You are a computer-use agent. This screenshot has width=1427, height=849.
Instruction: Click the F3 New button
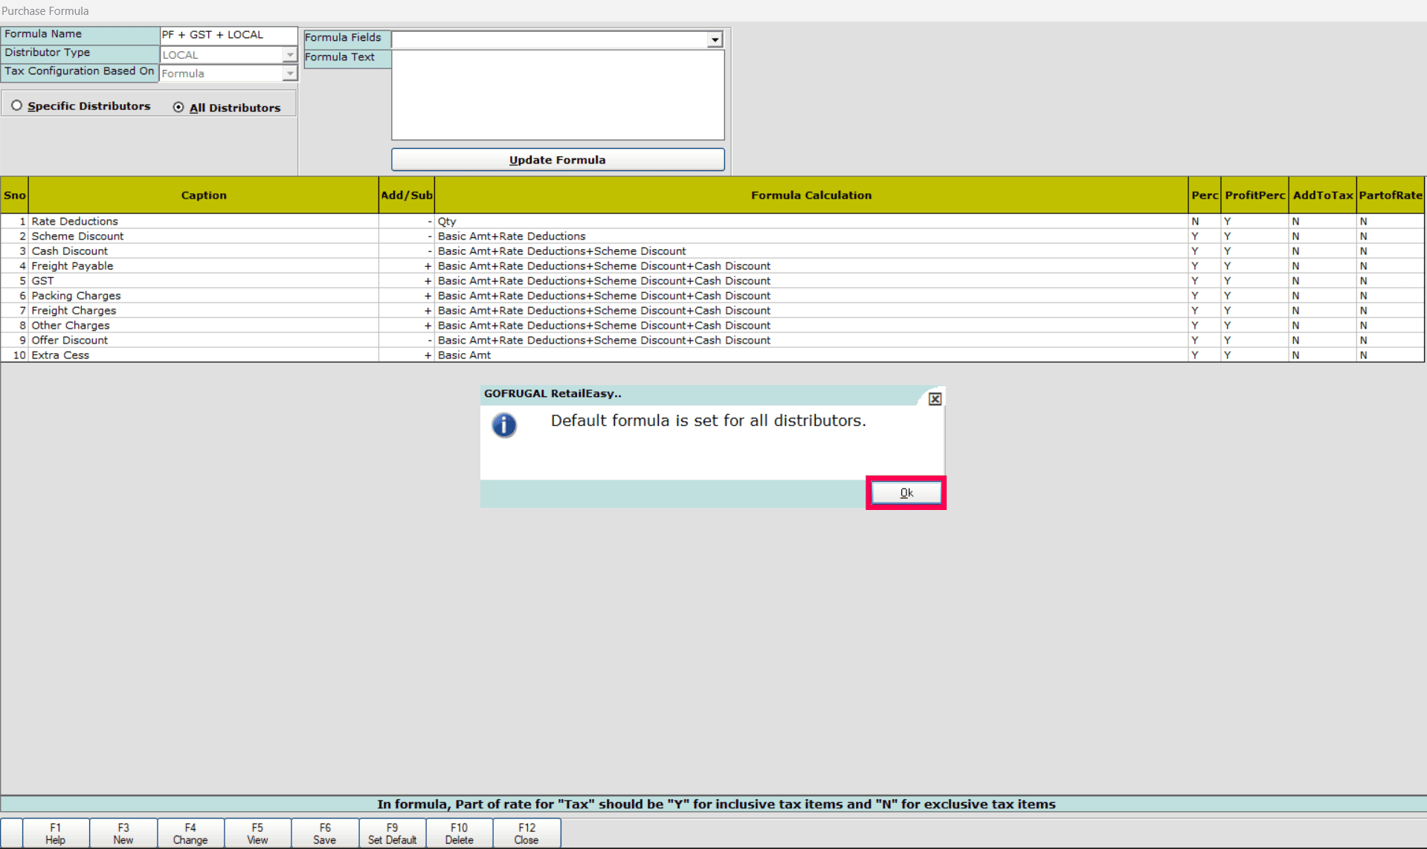(123, 833)
